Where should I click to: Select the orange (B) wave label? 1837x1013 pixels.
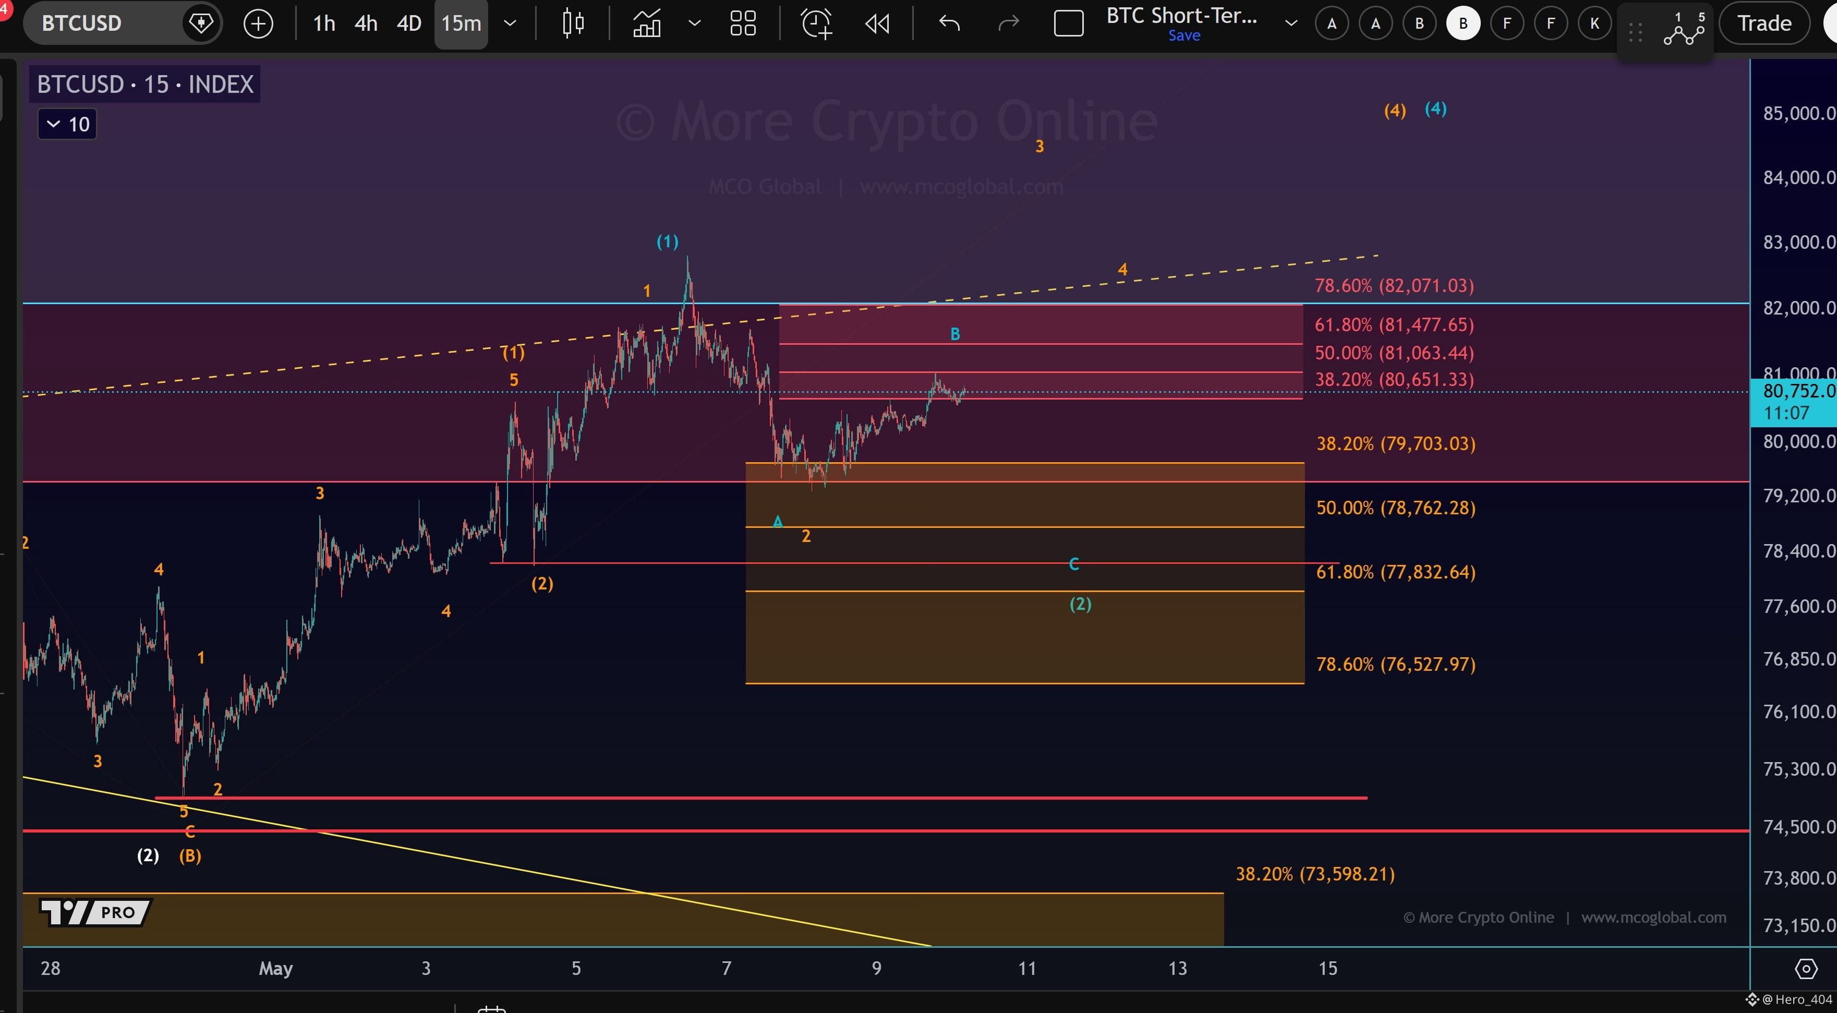click(190, 855)
